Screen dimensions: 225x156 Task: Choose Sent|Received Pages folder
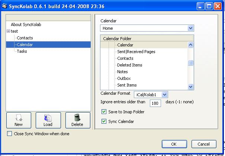click(136, 52)
